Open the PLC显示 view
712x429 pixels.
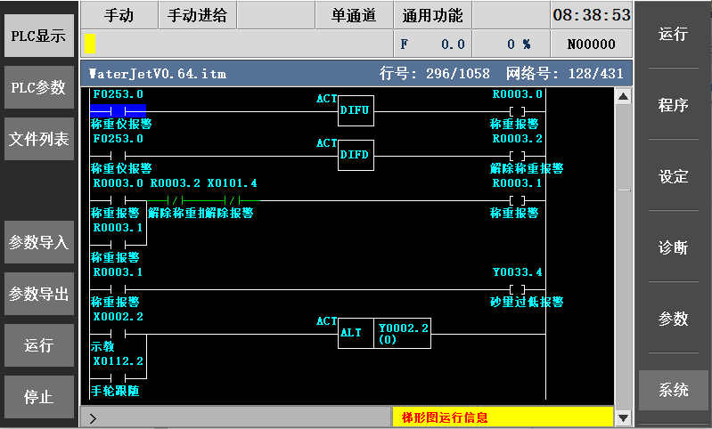click(x=38, y=36)
